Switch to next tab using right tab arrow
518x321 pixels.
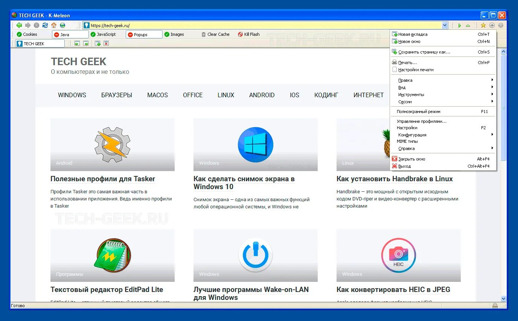pos(86,44)
